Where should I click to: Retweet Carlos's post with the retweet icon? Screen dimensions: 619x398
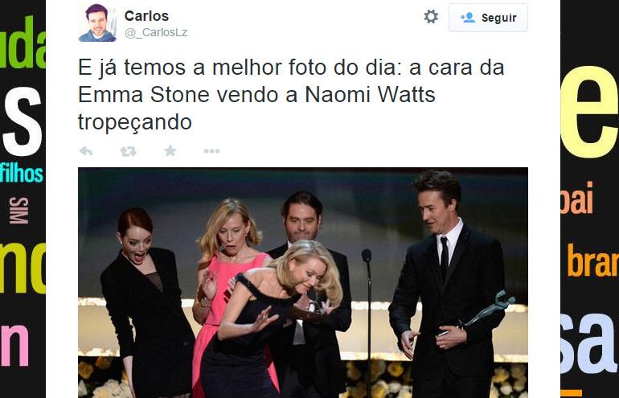[129, 151]
